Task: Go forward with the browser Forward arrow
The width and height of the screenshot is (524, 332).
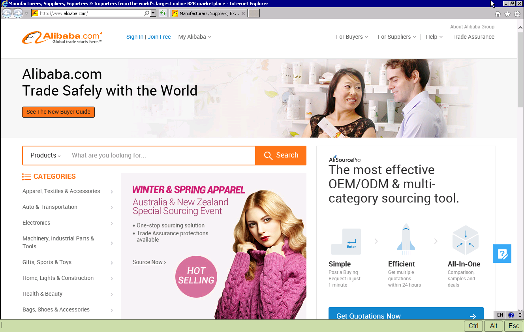Action: pos(18,13)
